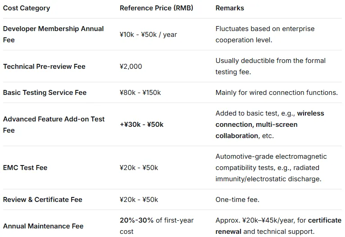Click the Reference Price (RMB) column header
Viewport: 345px width, 237px height.
pyautogui.click(x=156, y=8)
